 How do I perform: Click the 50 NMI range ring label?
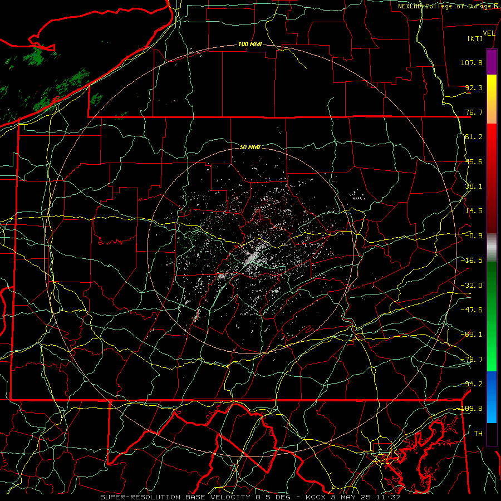(x=250, y=147)
